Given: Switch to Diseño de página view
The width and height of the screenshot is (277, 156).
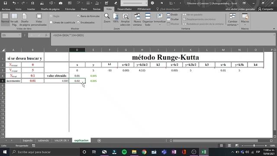Looking at the screenshot, I should (x=25, y=19).
